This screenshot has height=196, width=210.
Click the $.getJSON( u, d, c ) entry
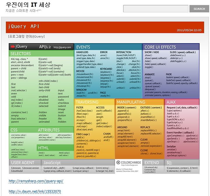pyautogui.click(x=176, y=119)
